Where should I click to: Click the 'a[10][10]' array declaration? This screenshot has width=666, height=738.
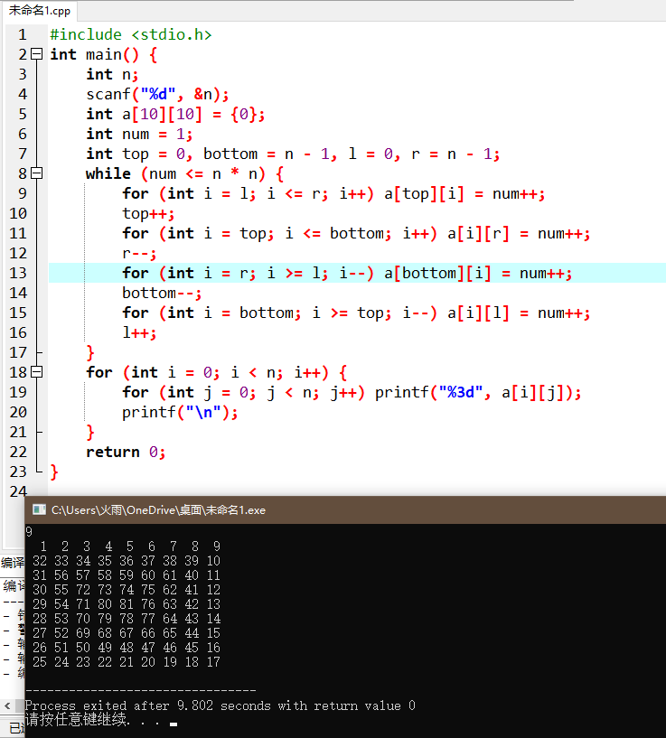click(x=162, y=115)
